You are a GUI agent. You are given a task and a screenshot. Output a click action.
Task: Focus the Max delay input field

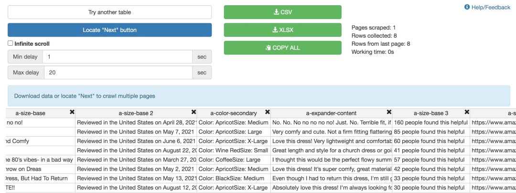pyautogui.click(x=118, y=72)
